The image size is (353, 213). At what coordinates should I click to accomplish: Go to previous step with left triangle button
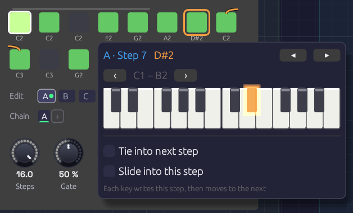293,55
